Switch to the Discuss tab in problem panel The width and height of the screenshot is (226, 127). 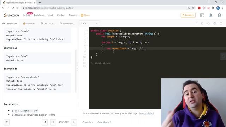pyautogui.click(x=48, y=24)
